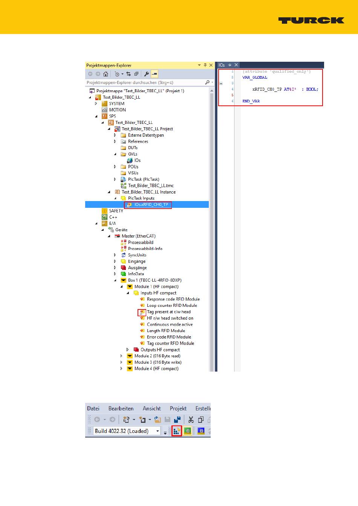This screenshot has height=506, width=358.
Task: Select Master (EtherCAT) device
Action: (139, 236)
